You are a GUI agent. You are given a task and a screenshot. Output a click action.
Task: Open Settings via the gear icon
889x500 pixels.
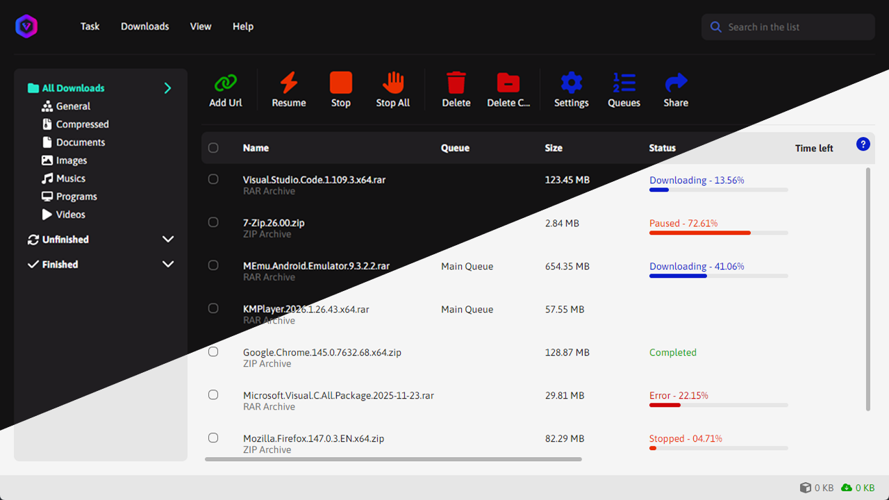(571, 83)
